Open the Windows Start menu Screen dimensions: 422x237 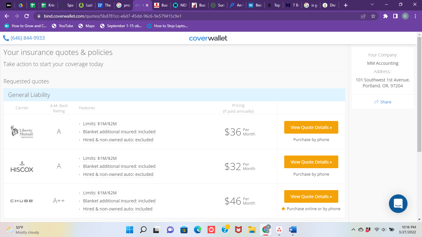129,230
